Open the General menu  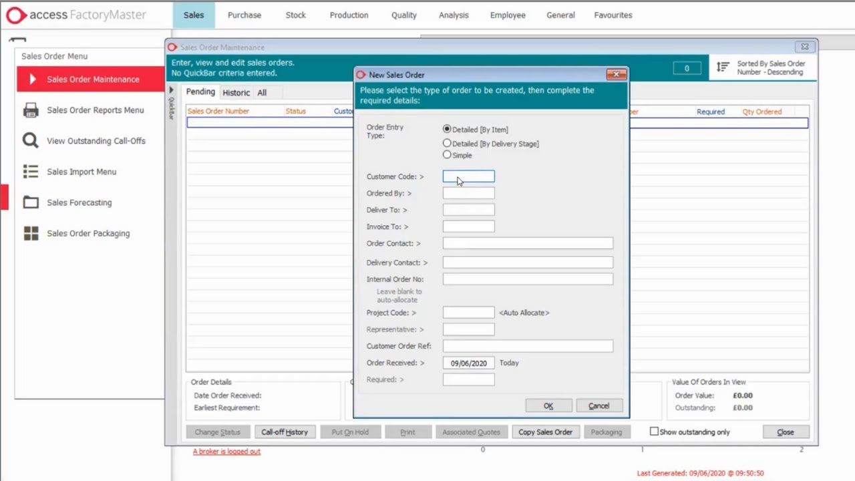[x=560, y=15]
